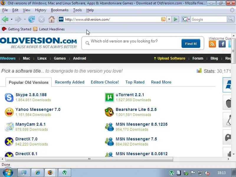236x177 pixels.
Task: Go to the Home page icon
Action: pos(51,19)
